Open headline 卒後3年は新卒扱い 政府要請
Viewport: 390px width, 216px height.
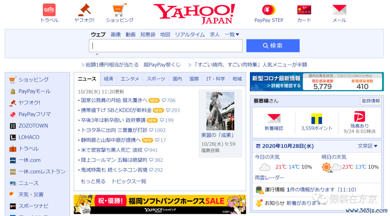[x=113, y=120]
